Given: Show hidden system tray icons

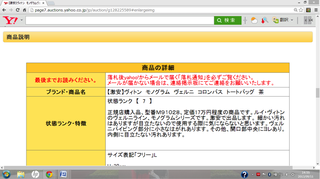Looking at the screenshot, I should click(253, 175).
